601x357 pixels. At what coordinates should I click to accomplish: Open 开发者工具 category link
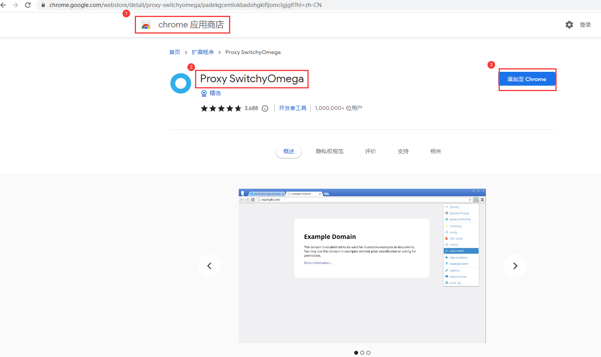tap(293, 108)
